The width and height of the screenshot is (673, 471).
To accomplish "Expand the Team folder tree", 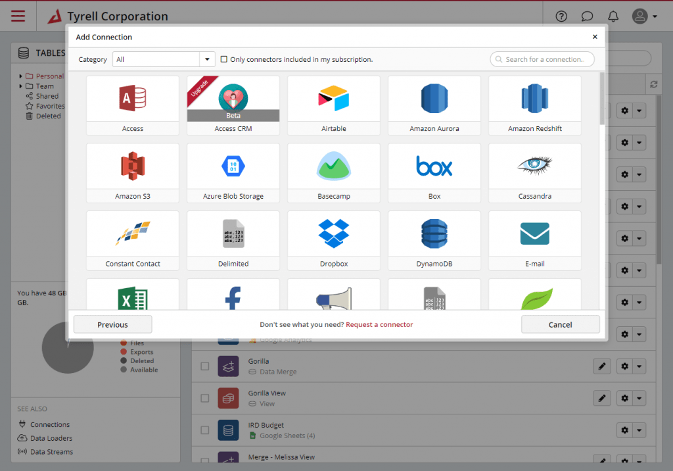I will [x=20, y=86].
